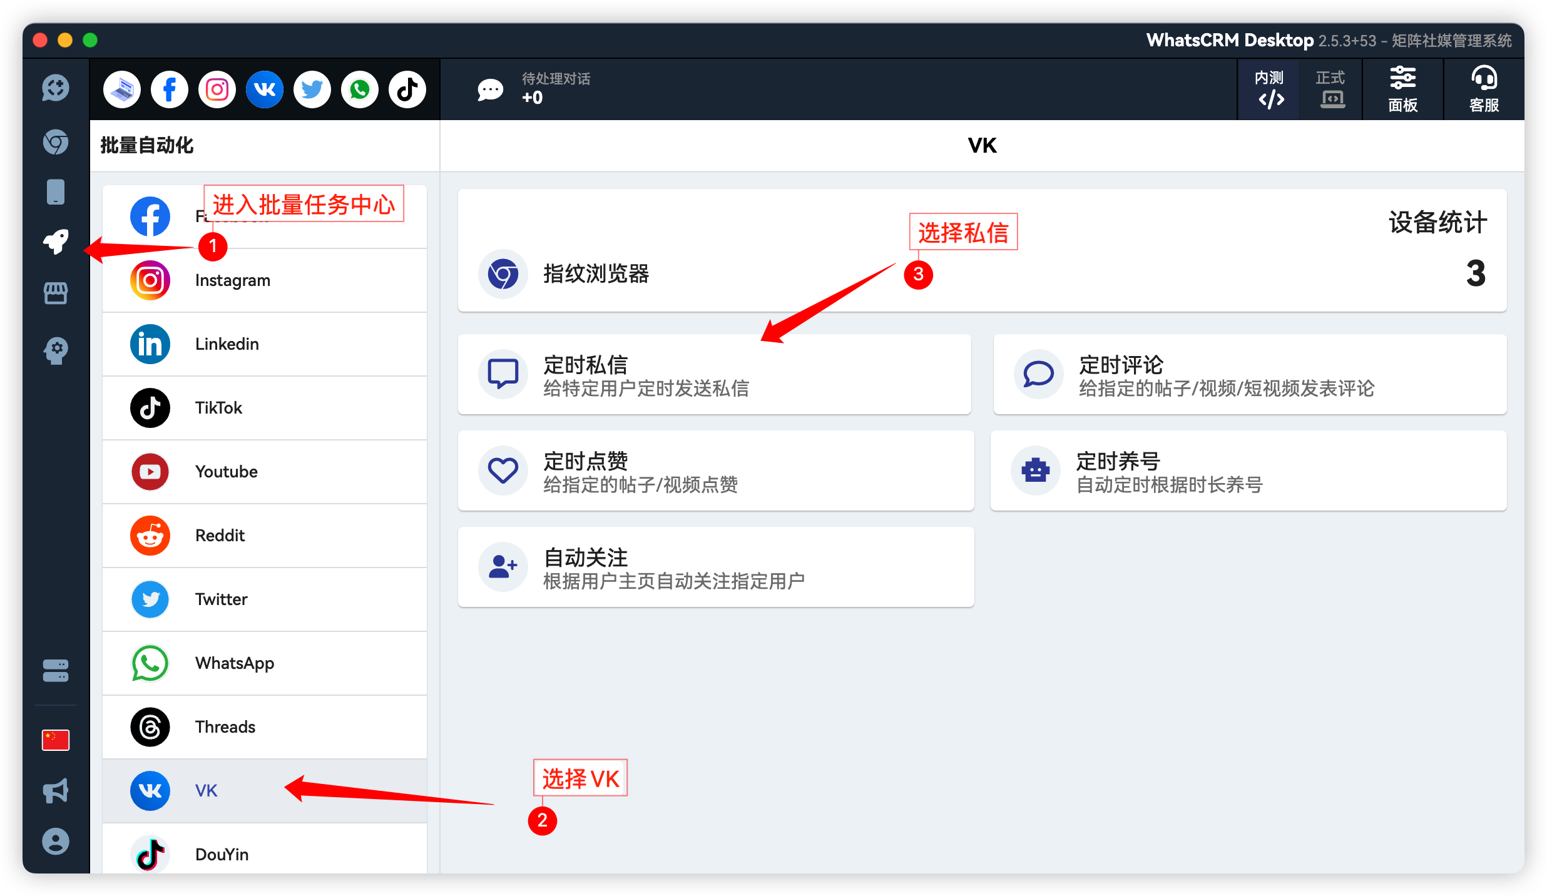This screenshot has height=896, width=1547.
Task: Select Threads from the platform list
Action: click(225, 726)
